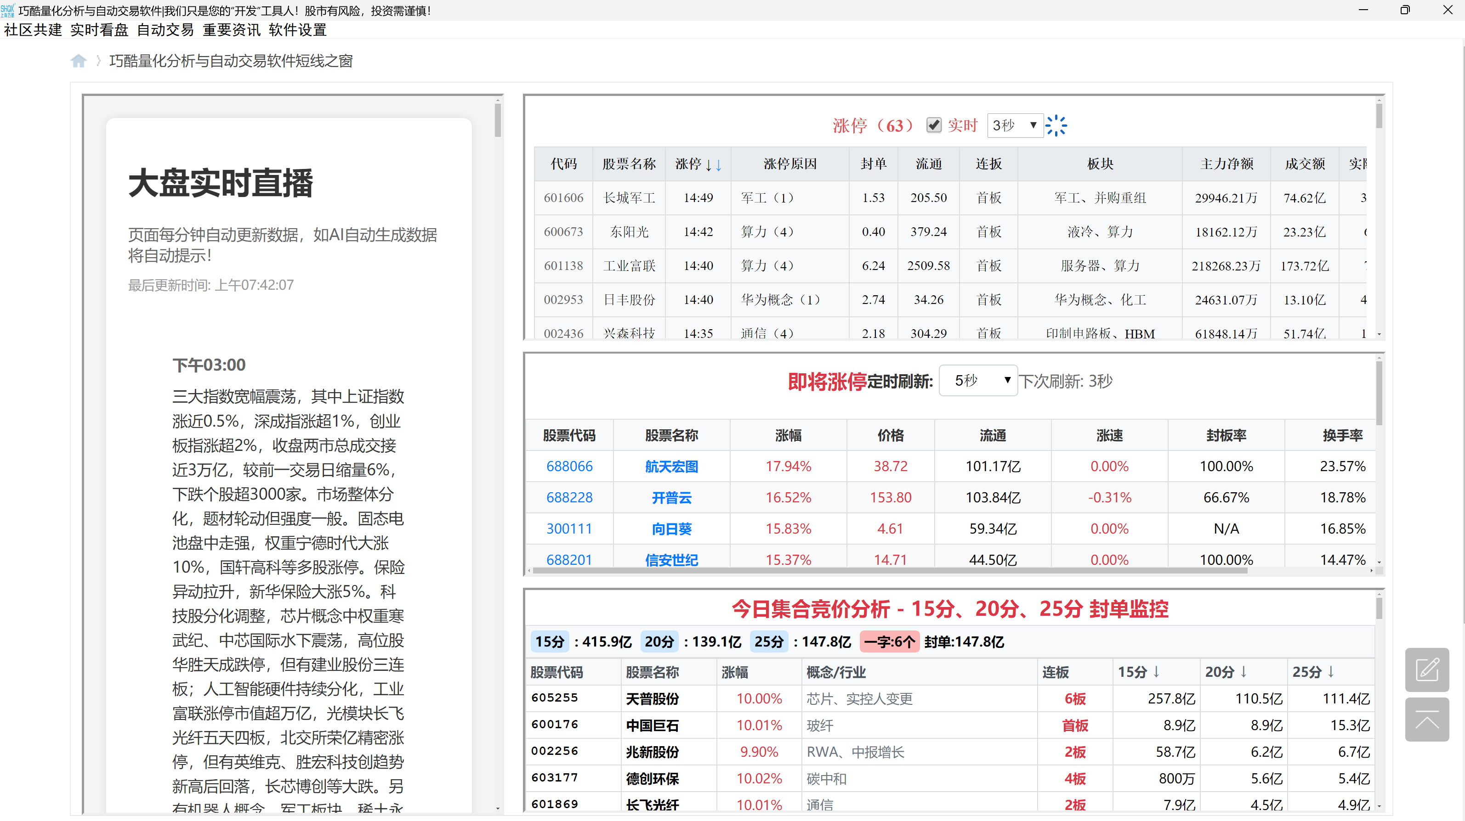
Task: Restore the window size
Action: pos(1405,10)
